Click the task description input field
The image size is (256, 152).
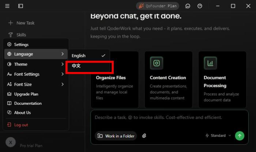(168, 118)
